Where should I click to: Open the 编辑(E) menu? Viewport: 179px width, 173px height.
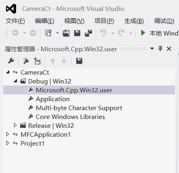(x=45, y=21)
